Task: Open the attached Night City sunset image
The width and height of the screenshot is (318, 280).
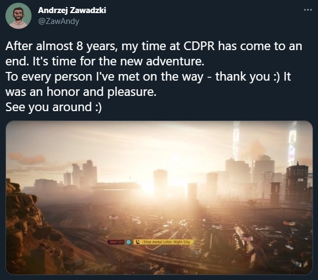Action: tap(159, 198)
